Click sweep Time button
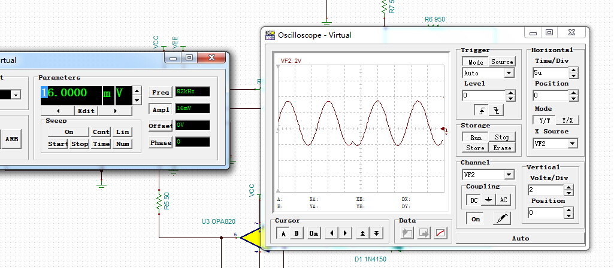 tap(101, 144)
